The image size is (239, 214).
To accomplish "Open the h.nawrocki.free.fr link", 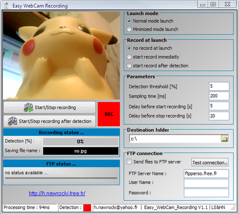I will click(x=57, y=193).
